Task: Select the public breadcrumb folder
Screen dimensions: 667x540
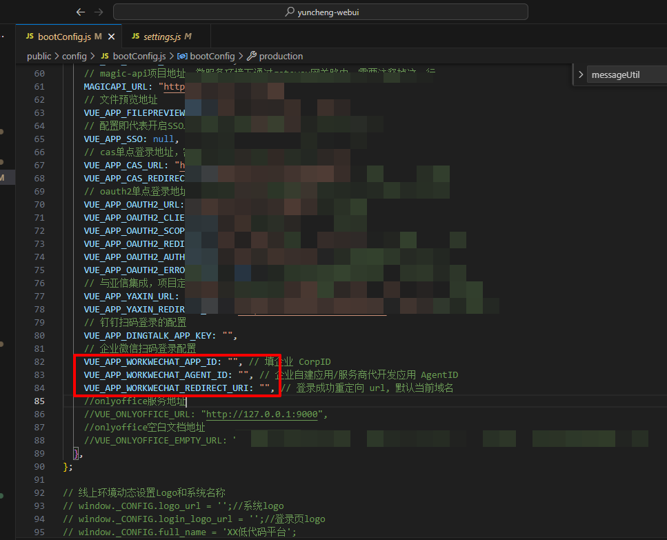Action: pyautogui.click(x=39, y=56)
